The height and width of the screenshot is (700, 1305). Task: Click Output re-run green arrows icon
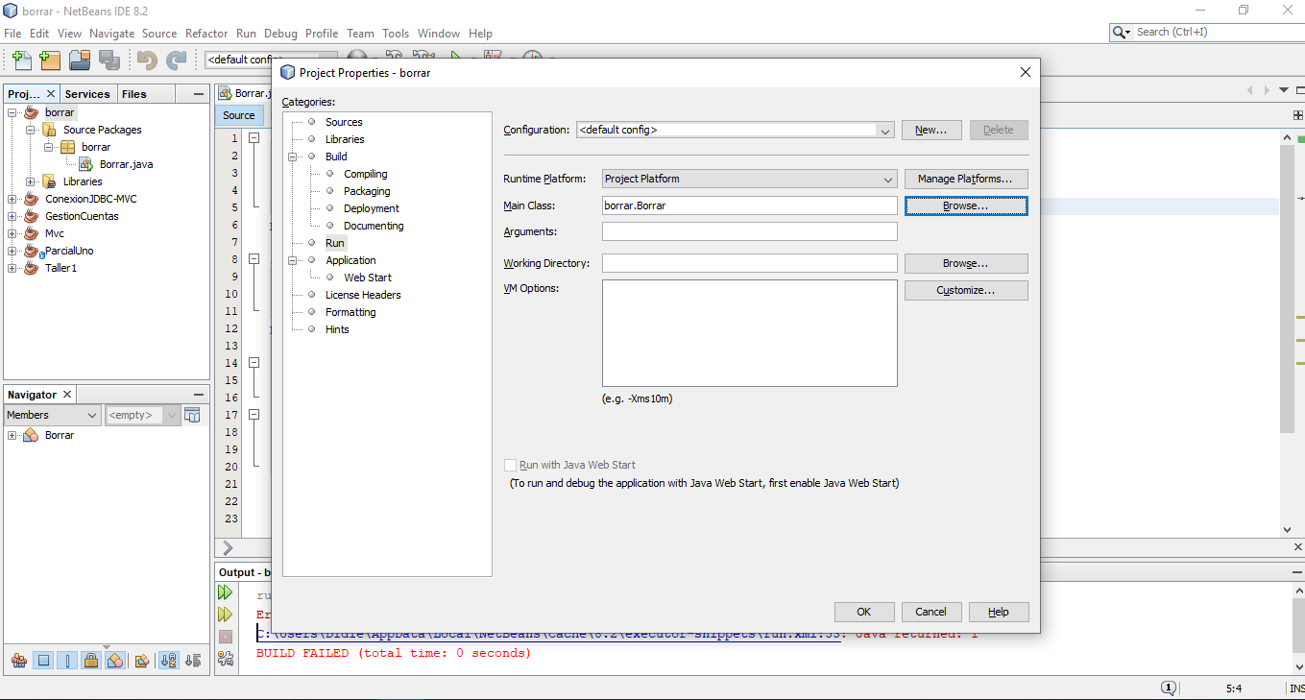pos(226,592)
